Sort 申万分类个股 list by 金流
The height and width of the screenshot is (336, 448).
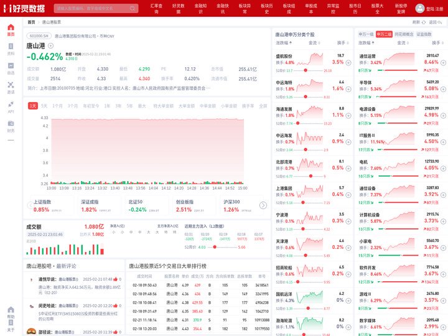314,43
